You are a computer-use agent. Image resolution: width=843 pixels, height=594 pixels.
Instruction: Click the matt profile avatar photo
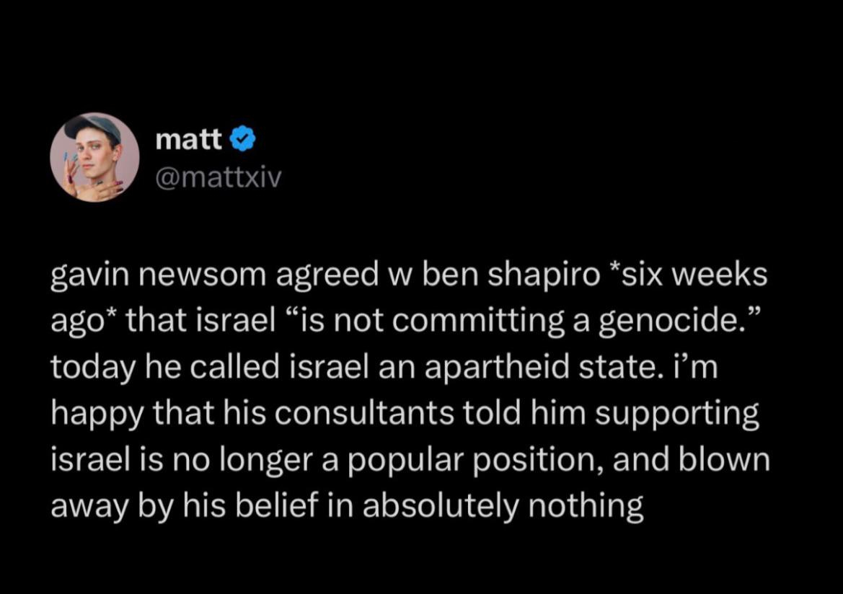coord(94,157)
